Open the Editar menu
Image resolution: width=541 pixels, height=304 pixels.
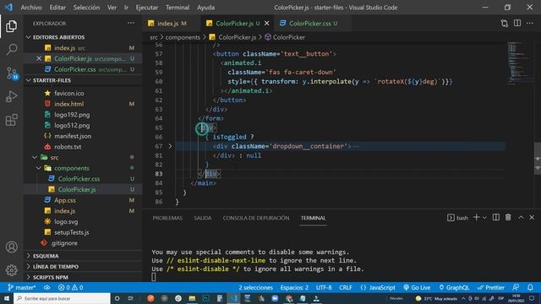[57, 8]
